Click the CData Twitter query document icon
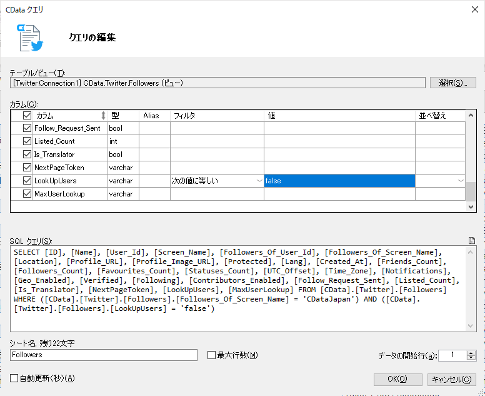The width and height of the screenshot is (485, 396). 30,38
